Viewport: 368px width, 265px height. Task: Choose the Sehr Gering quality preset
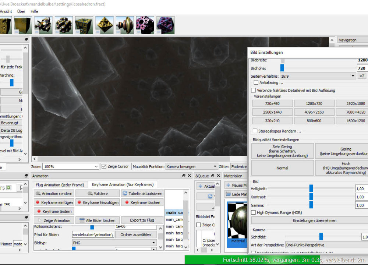283,151
